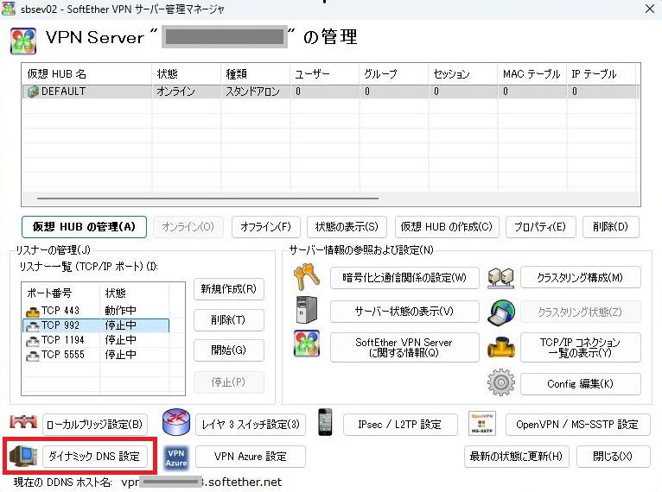Image resolution: width=662 pixels, height=492 pixels.
Task: Click 新規作成(R) listener button
Action: coord(229,289)
